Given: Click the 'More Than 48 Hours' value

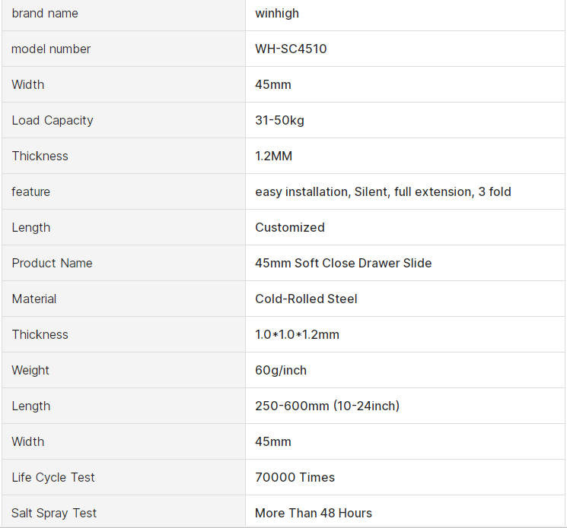Looking at the screenshot, I should point(314,513).
